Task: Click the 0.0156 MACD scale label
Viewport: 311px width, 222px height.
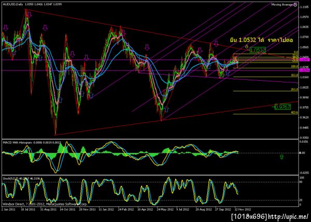Action: (304, 142)
